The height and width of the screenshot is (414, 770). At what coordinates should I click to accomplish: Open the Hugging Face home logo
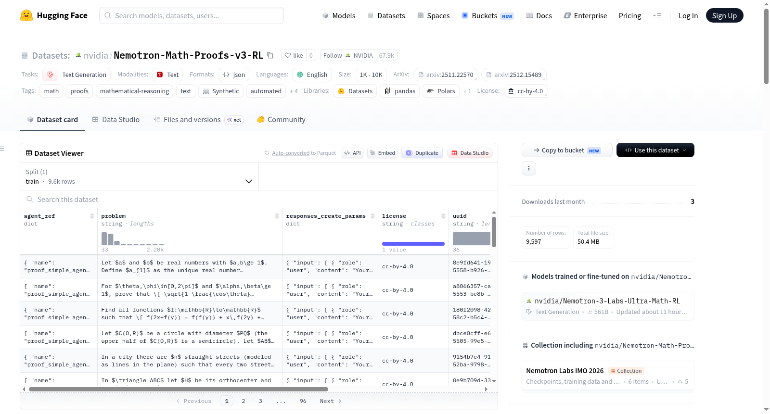click(54, 15)
